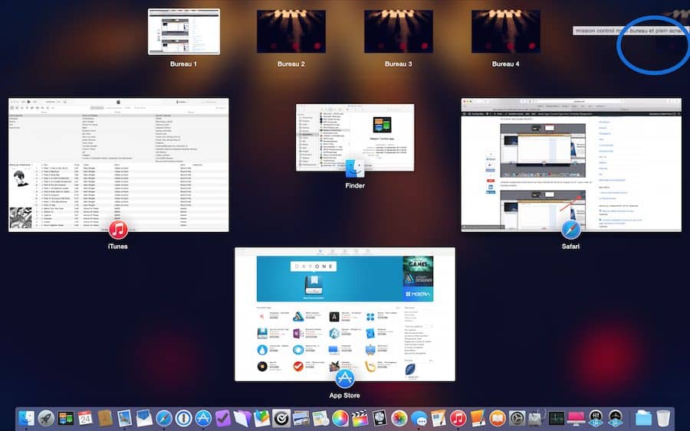Click the App Store window label
The width and height of the screenshot is (690, 431).
[x=344, y=396]
